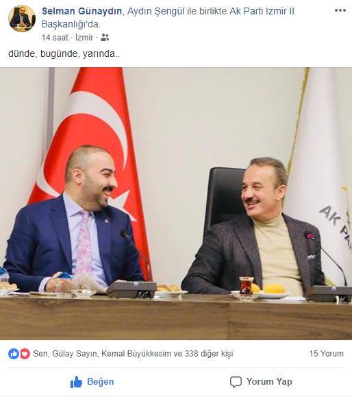
Task: Click Selman Günaydın's profile picture
Action: [22, 19]
